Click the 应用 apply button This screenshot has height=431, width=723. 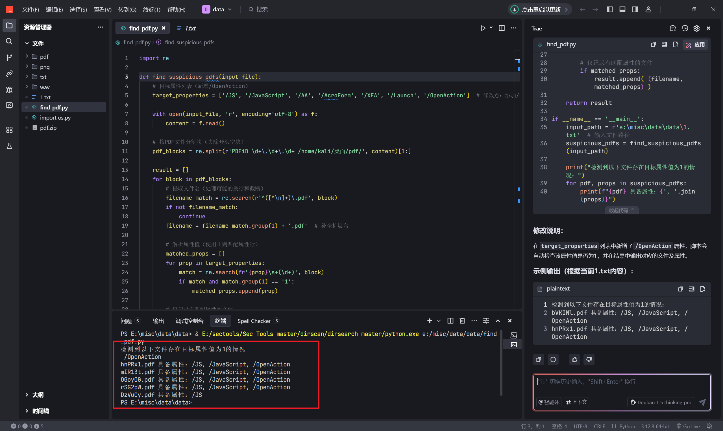[696, 45]
